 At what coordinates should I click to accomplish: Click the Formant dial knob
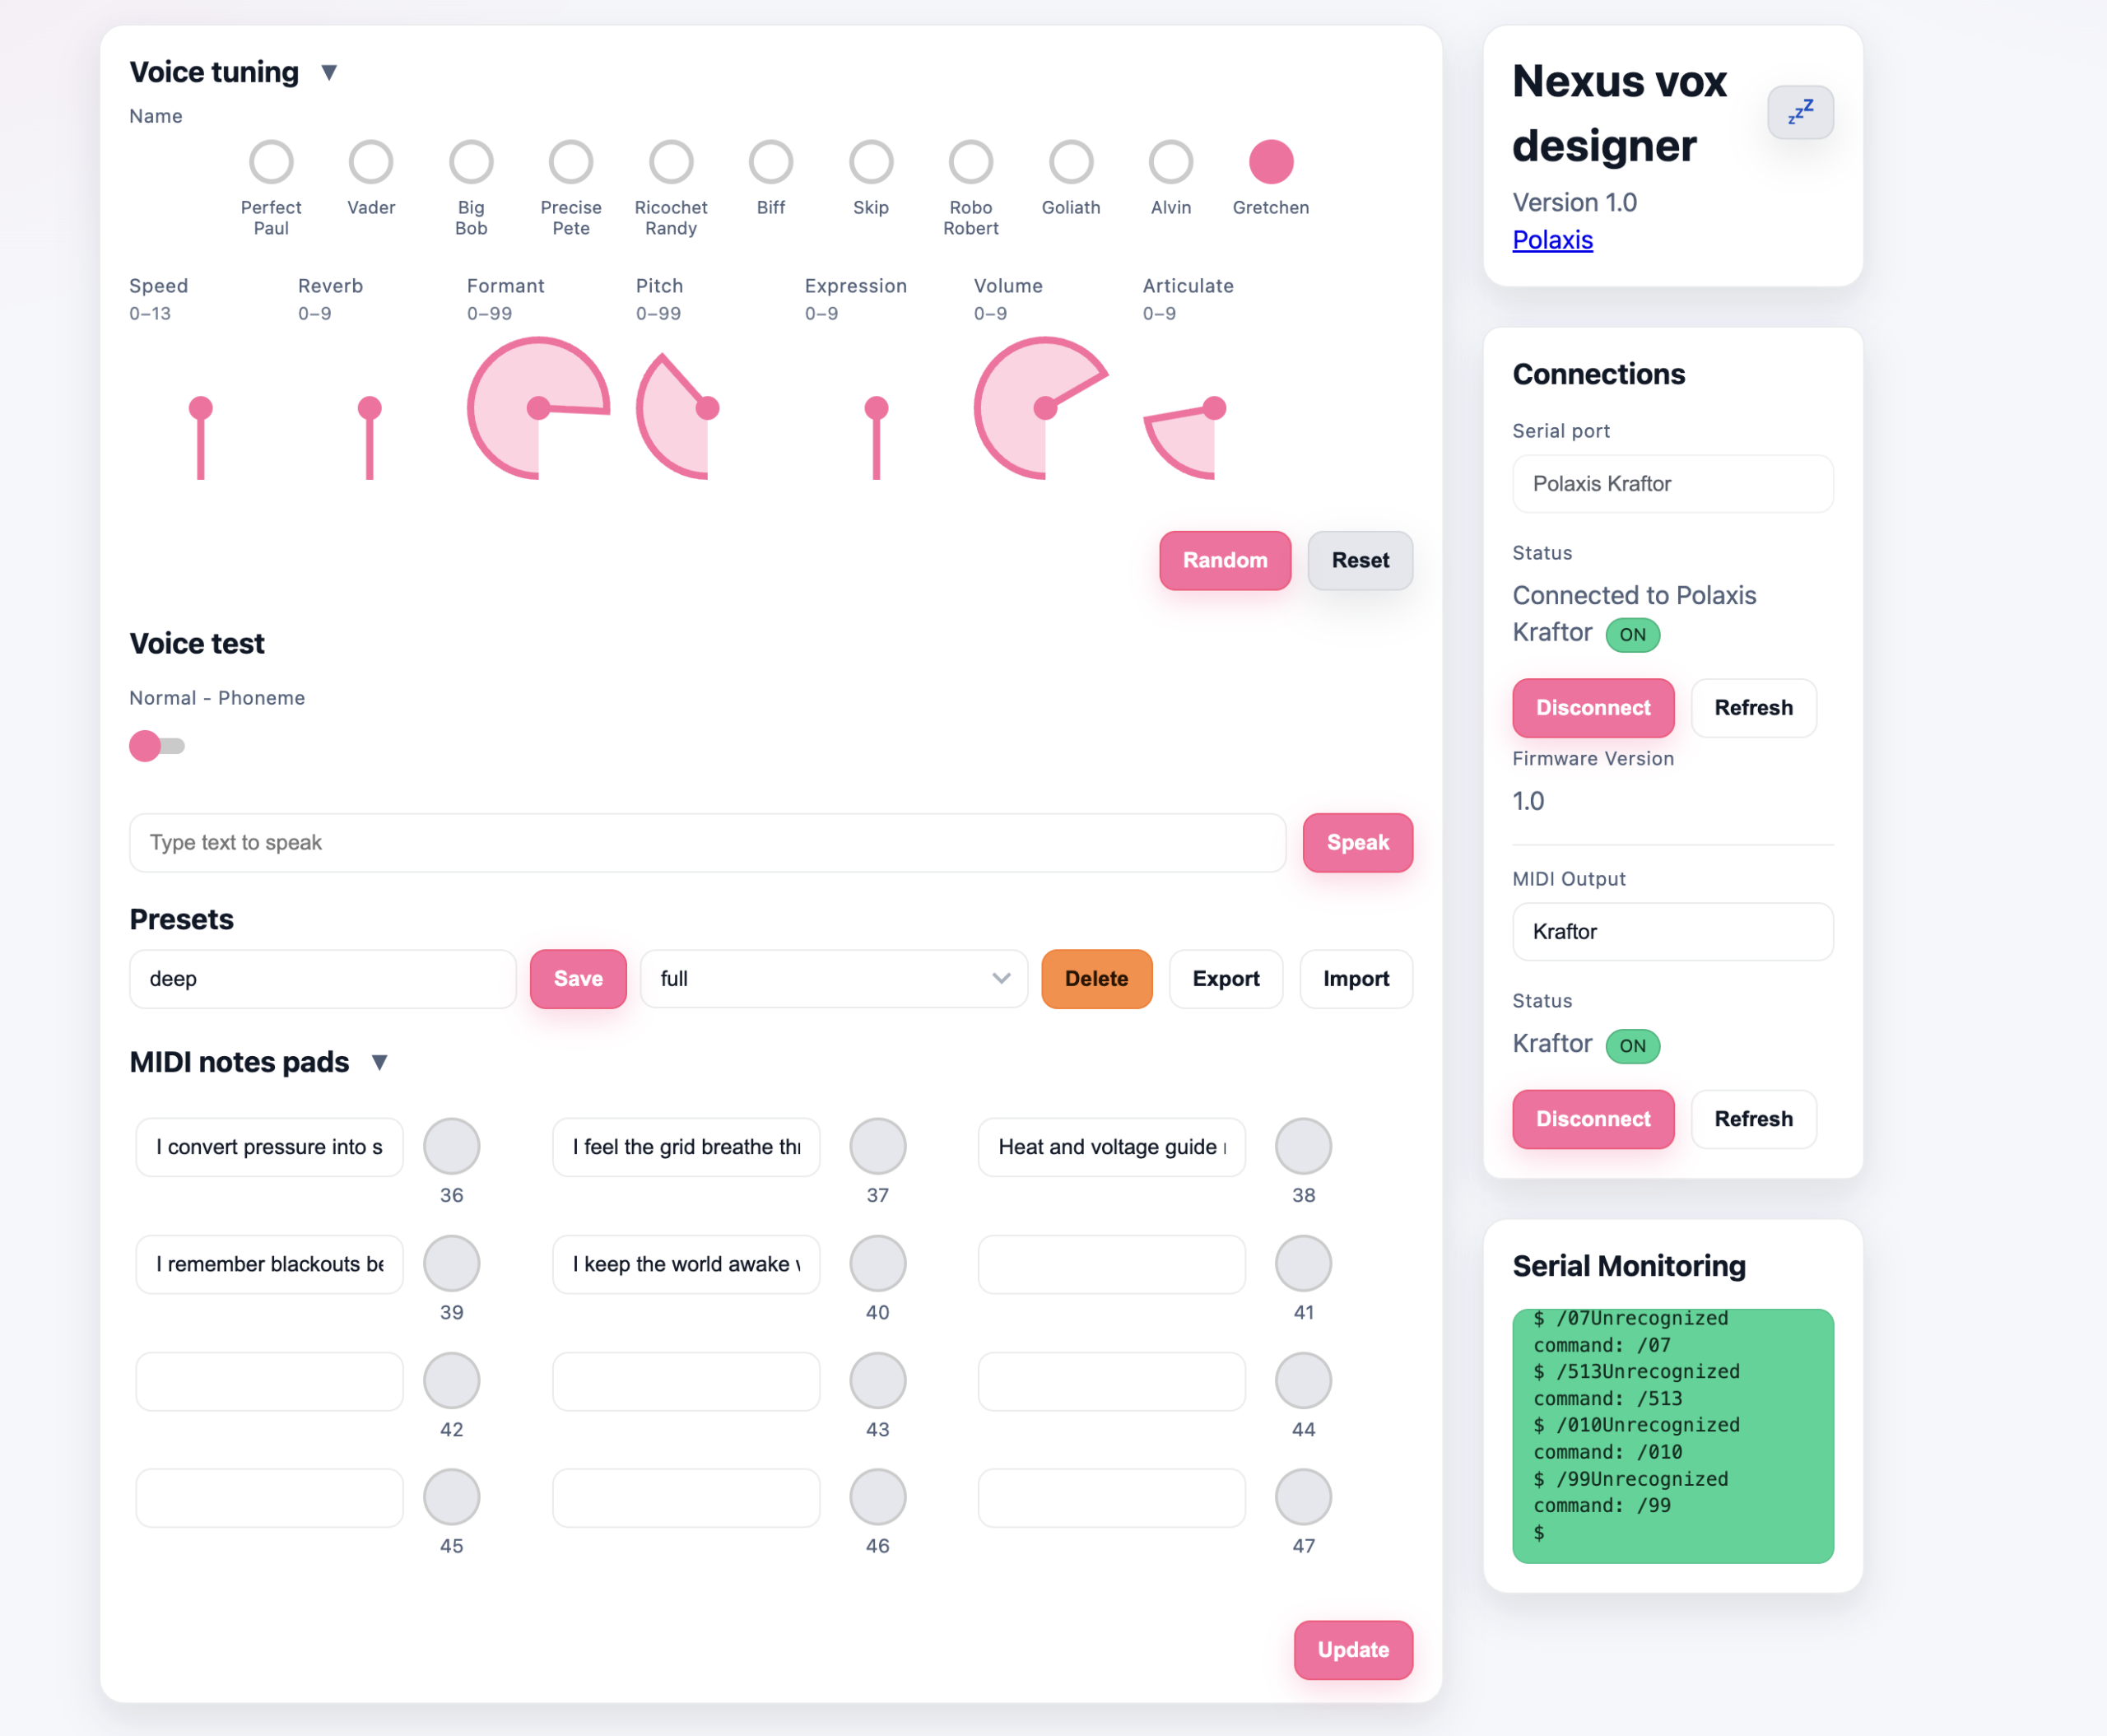tap(538, 408)
